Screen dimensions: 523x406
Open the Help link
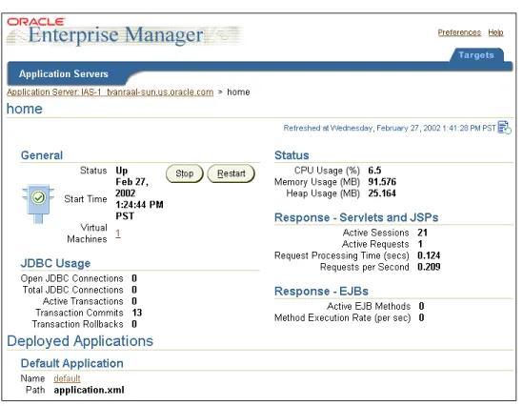[x=495, y=32]
